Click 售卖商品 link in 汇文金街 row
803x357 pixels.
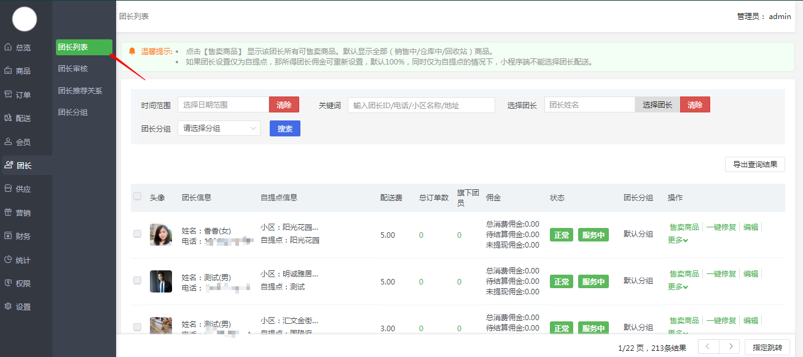point(684,320)
